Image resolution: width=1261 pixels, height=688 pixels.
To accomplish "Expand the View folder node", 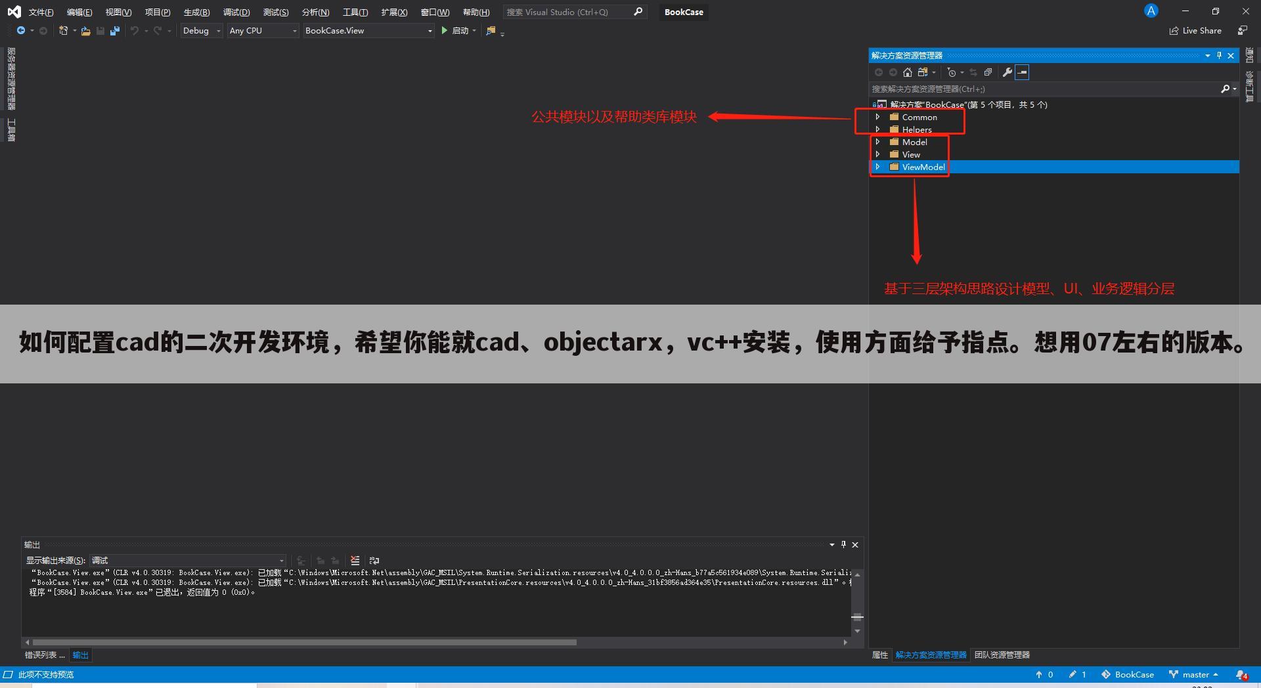I will 877,154.
